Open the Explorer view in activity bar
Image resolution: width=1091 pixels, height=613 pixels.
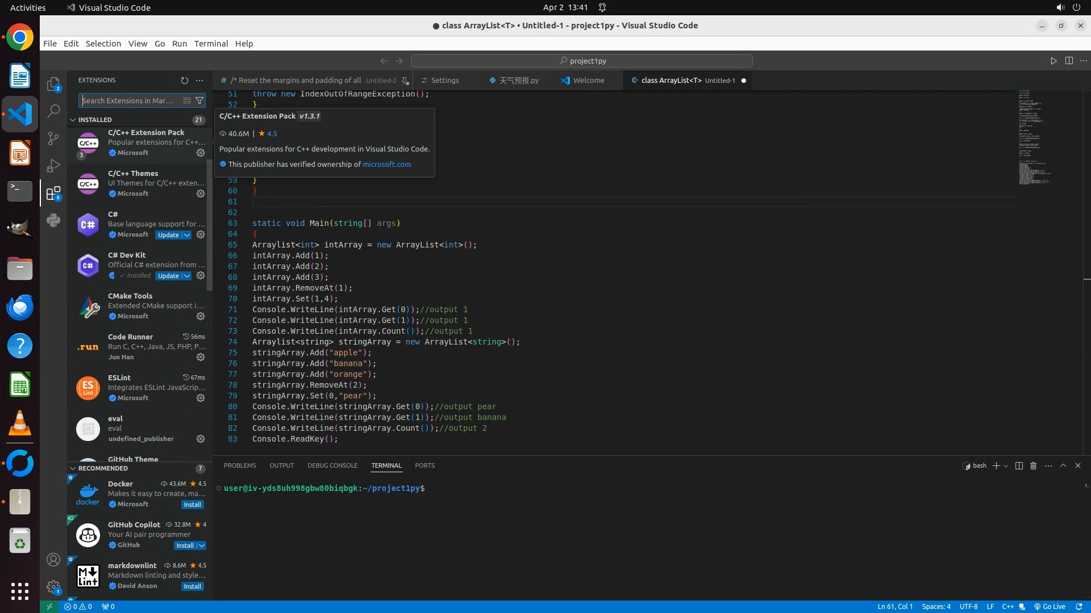53,84
